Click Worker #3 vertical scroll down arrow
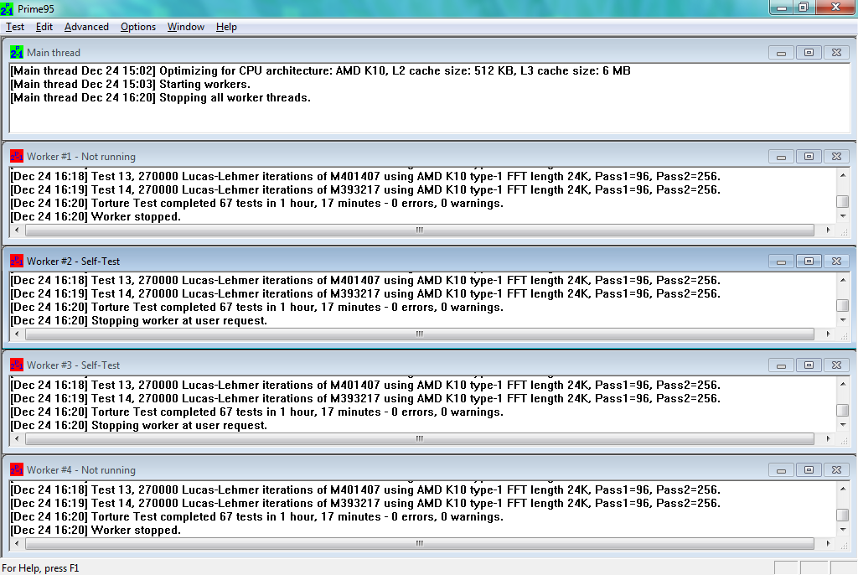Screen dimensions: 858x575 [843, 426]
